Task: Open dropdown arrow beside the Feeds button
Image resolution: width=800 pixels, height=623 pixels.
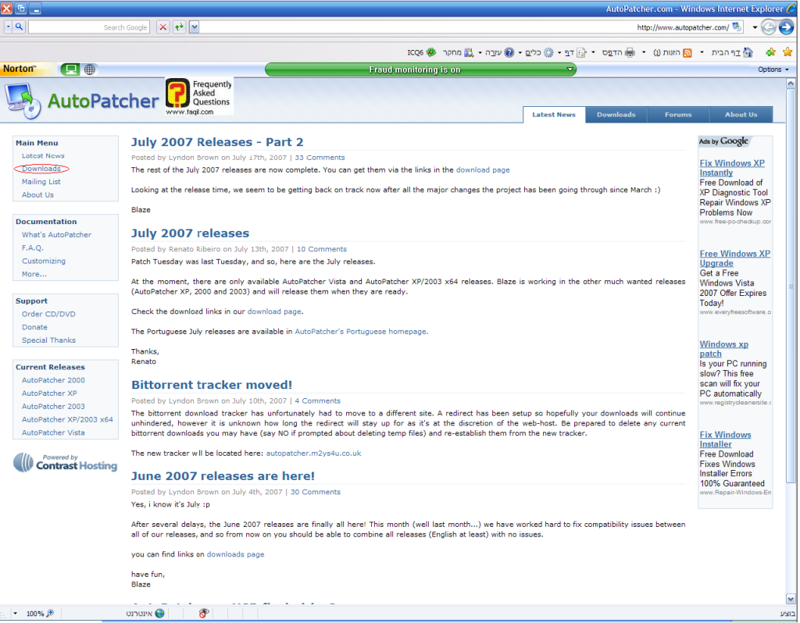Action: pyautogui.click(x=644, y=52)
